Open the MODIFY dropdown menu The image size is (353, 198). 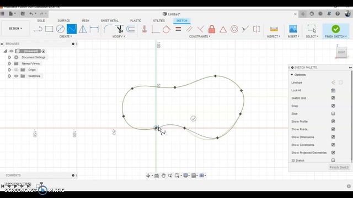[x=119, y=36]
